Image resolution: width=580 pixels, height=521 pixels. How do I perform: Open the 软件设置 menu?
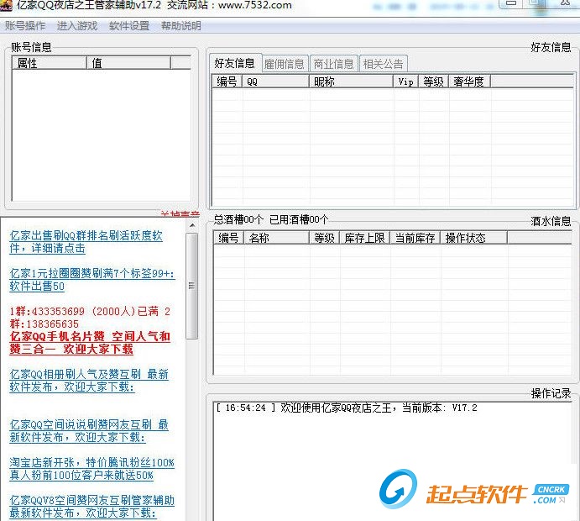tap(129, 26)
